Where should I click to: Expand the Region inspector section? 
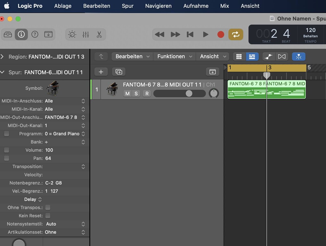pyautogui.click(x=2, y=57)
